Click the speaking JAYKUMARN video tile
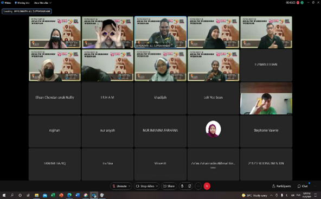The image size is (321, 199). coord(160,33)
